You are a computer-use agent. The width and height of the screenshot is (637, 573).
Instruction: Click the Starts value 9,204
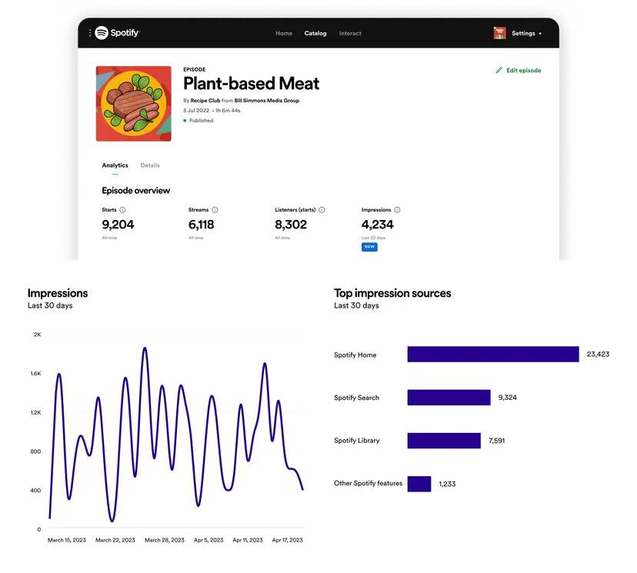coord(118,225)
